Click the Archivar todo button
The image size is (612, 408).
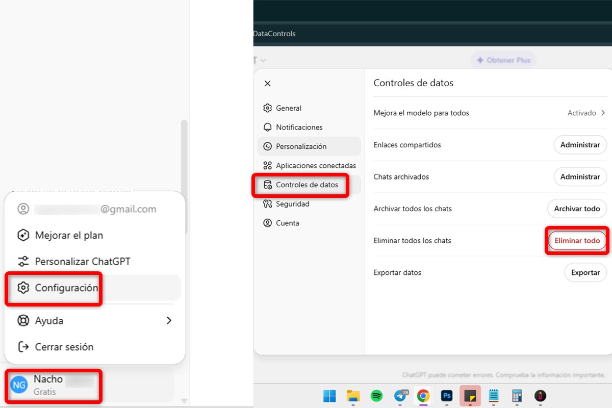tap(577, 209)
